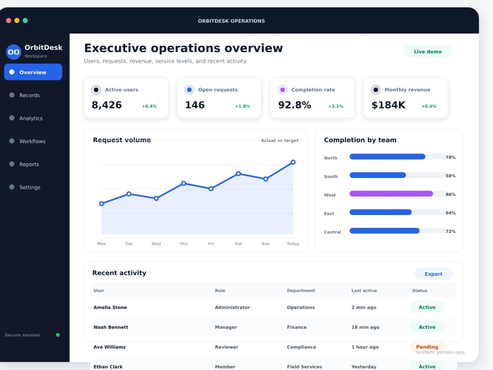This screenshot has width=493, height=370.
Task: Click the Request volume chart title
Action: tap(122, 140)
